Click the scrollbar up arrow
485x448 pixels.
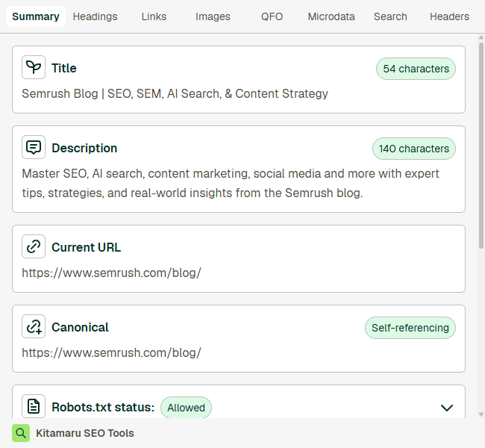pos(481,37)
